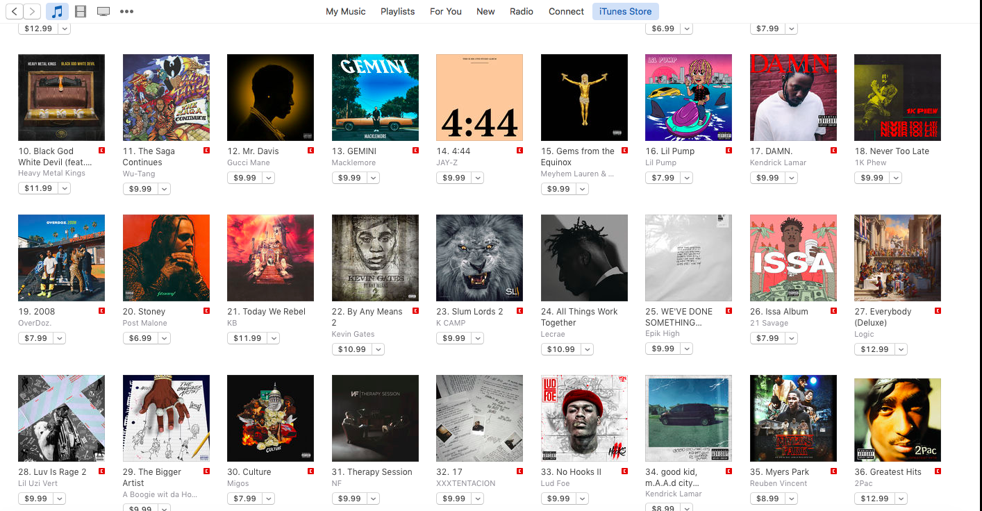Screen dimensions: 982x511
Task: Buy Mr. Davis for $9.99
Action: click(x=244, y=178)
